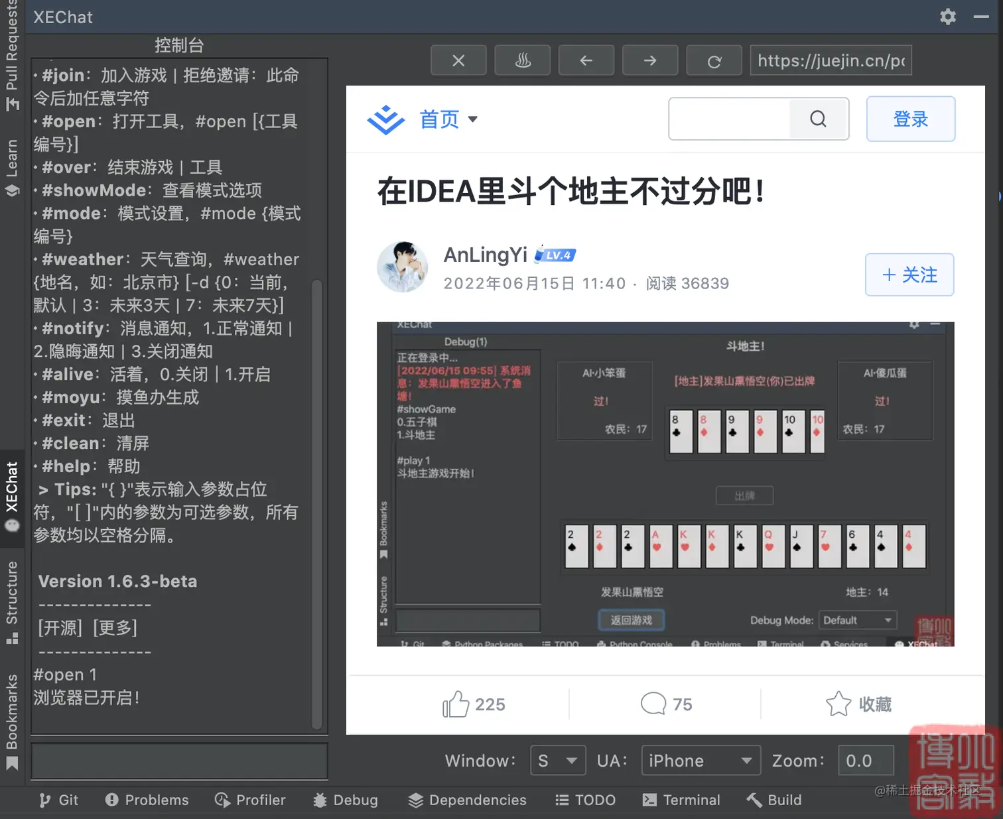This screenshot has width=1003, height=819.
Task: Click the article title 在IDEA里斗个地主不过分吧
Action: 571,192
